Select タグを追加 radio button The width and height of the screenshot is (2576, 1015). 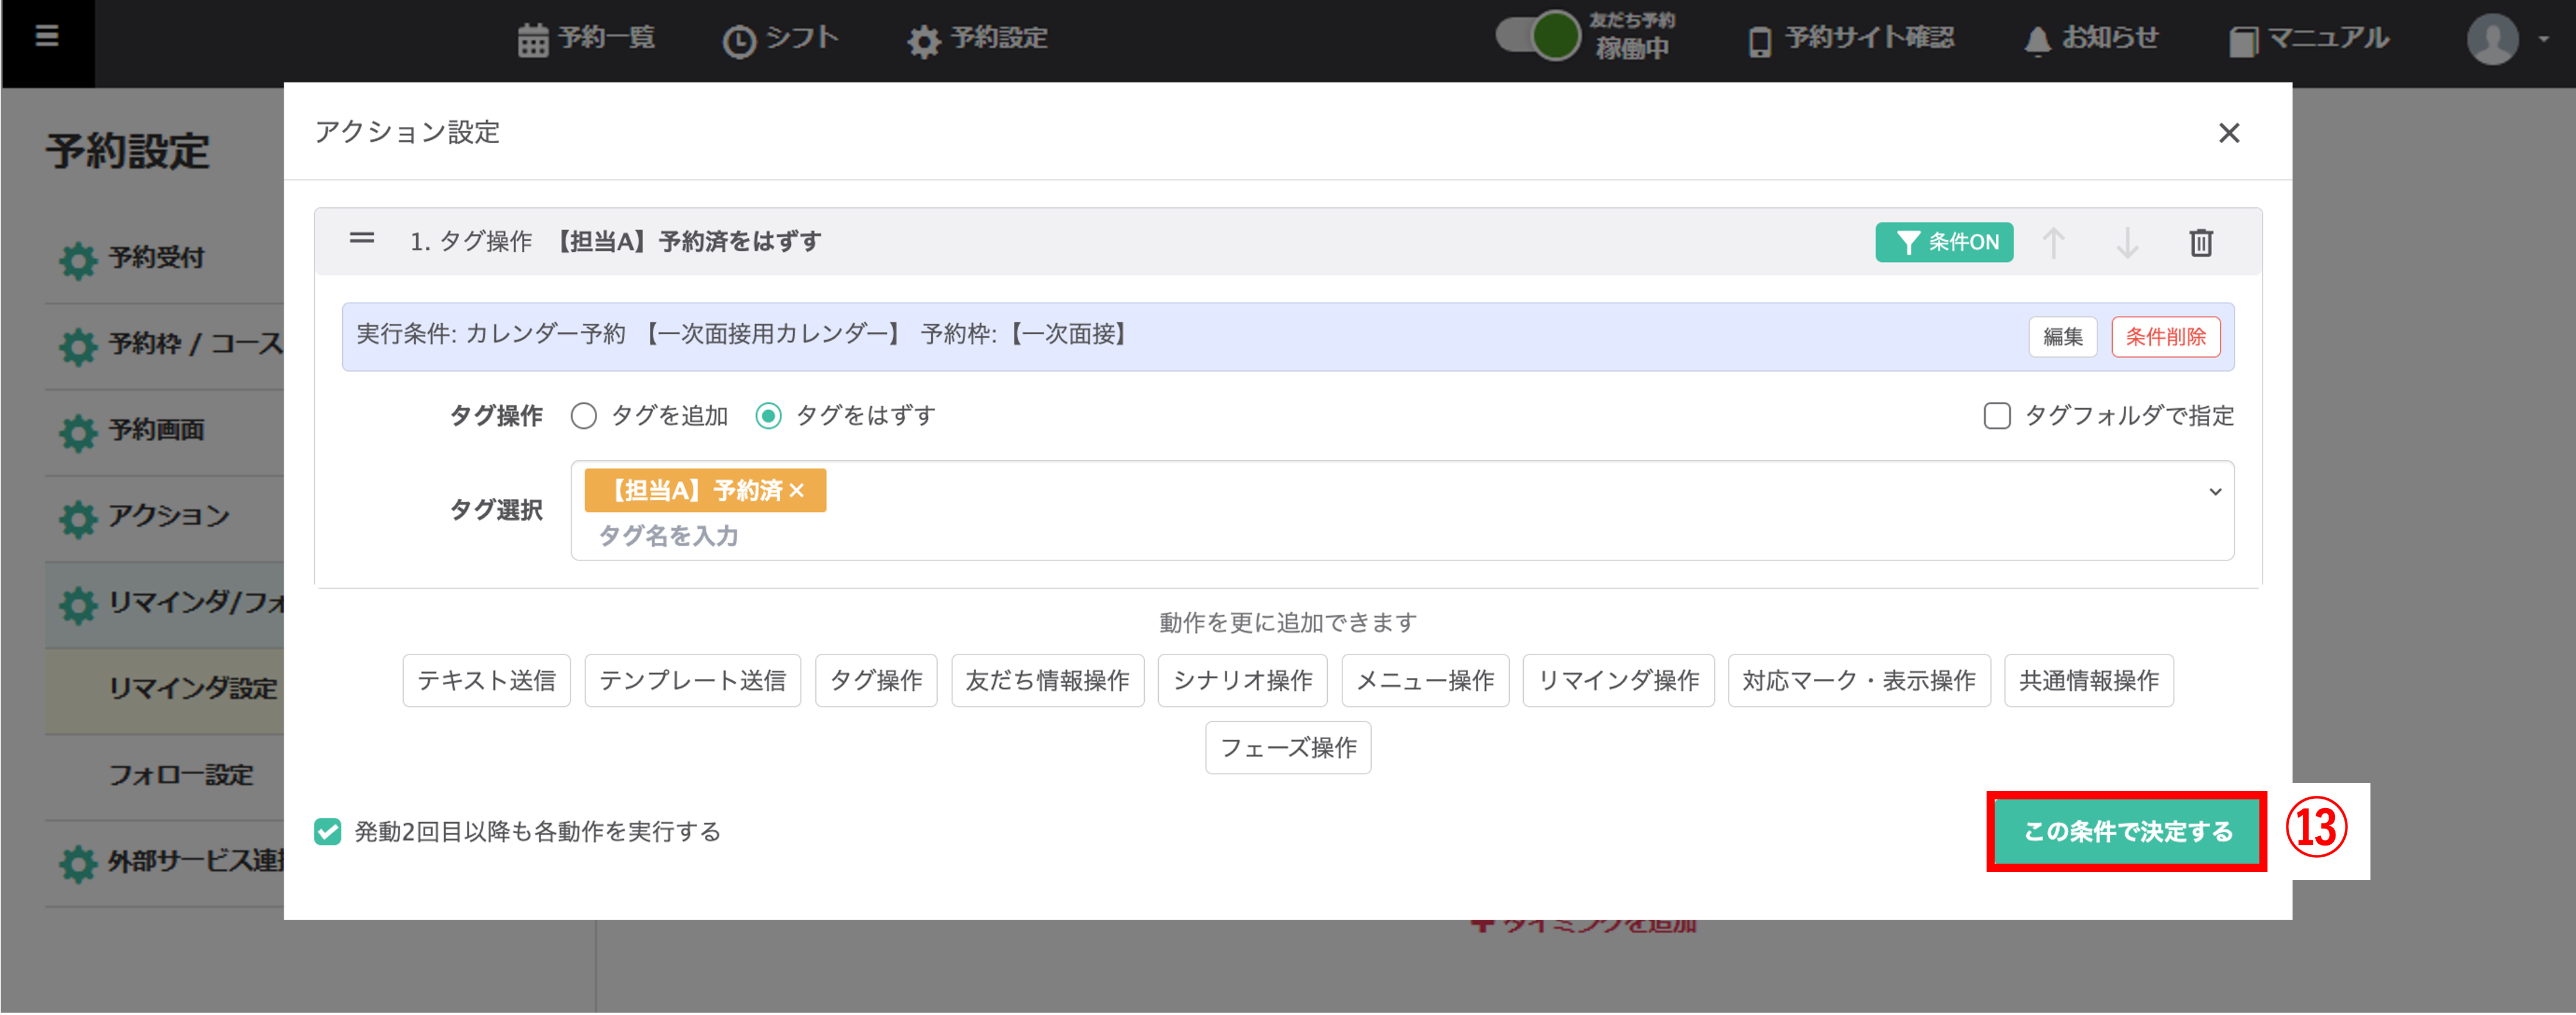coord(584,415)
